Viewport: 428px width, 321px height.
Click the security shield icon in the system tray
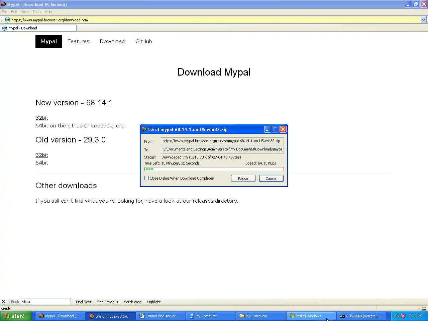(x=403, y=316)
